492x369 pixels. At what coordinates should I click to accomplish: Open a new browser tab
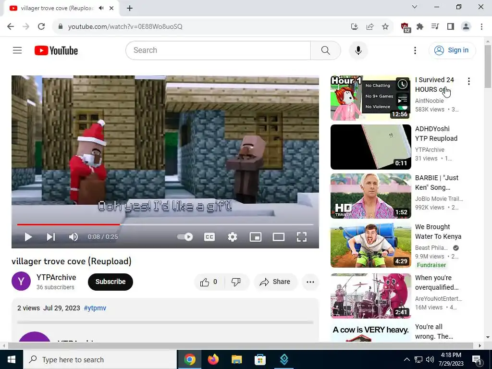(130, 8)
